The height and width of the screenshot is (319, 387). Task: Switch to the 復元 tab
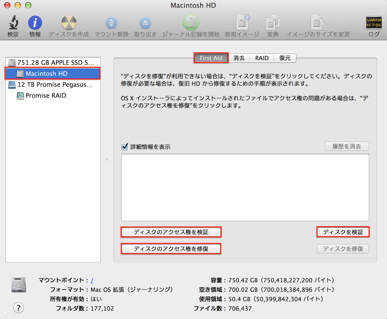tap(285, 58)
